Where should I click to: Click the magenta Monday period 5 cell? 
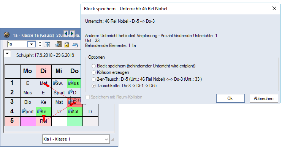(28, 121)
